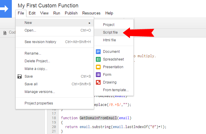Click the blue arrow logo icon
This screenshot has height=134, width=206.
coord(5,9)
